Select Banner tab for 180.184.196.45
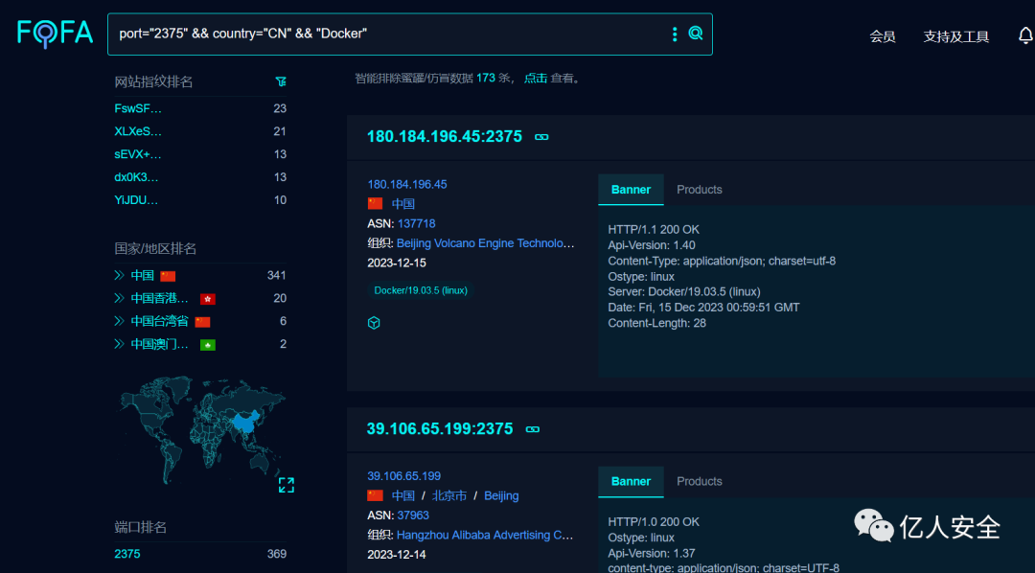This screenshot has height=573, width=1035. click(631, 190)
